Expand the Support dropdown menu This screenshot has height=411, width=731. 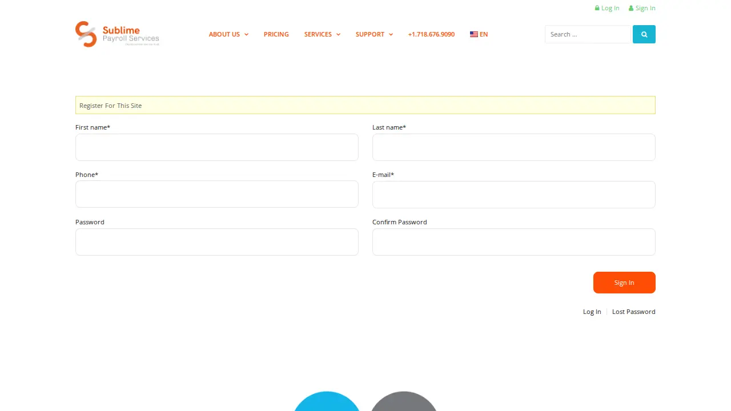coord(374,34)
